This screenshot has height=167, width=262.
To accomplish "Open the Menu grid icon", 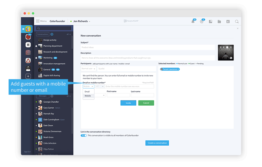I will coord(38,21).
